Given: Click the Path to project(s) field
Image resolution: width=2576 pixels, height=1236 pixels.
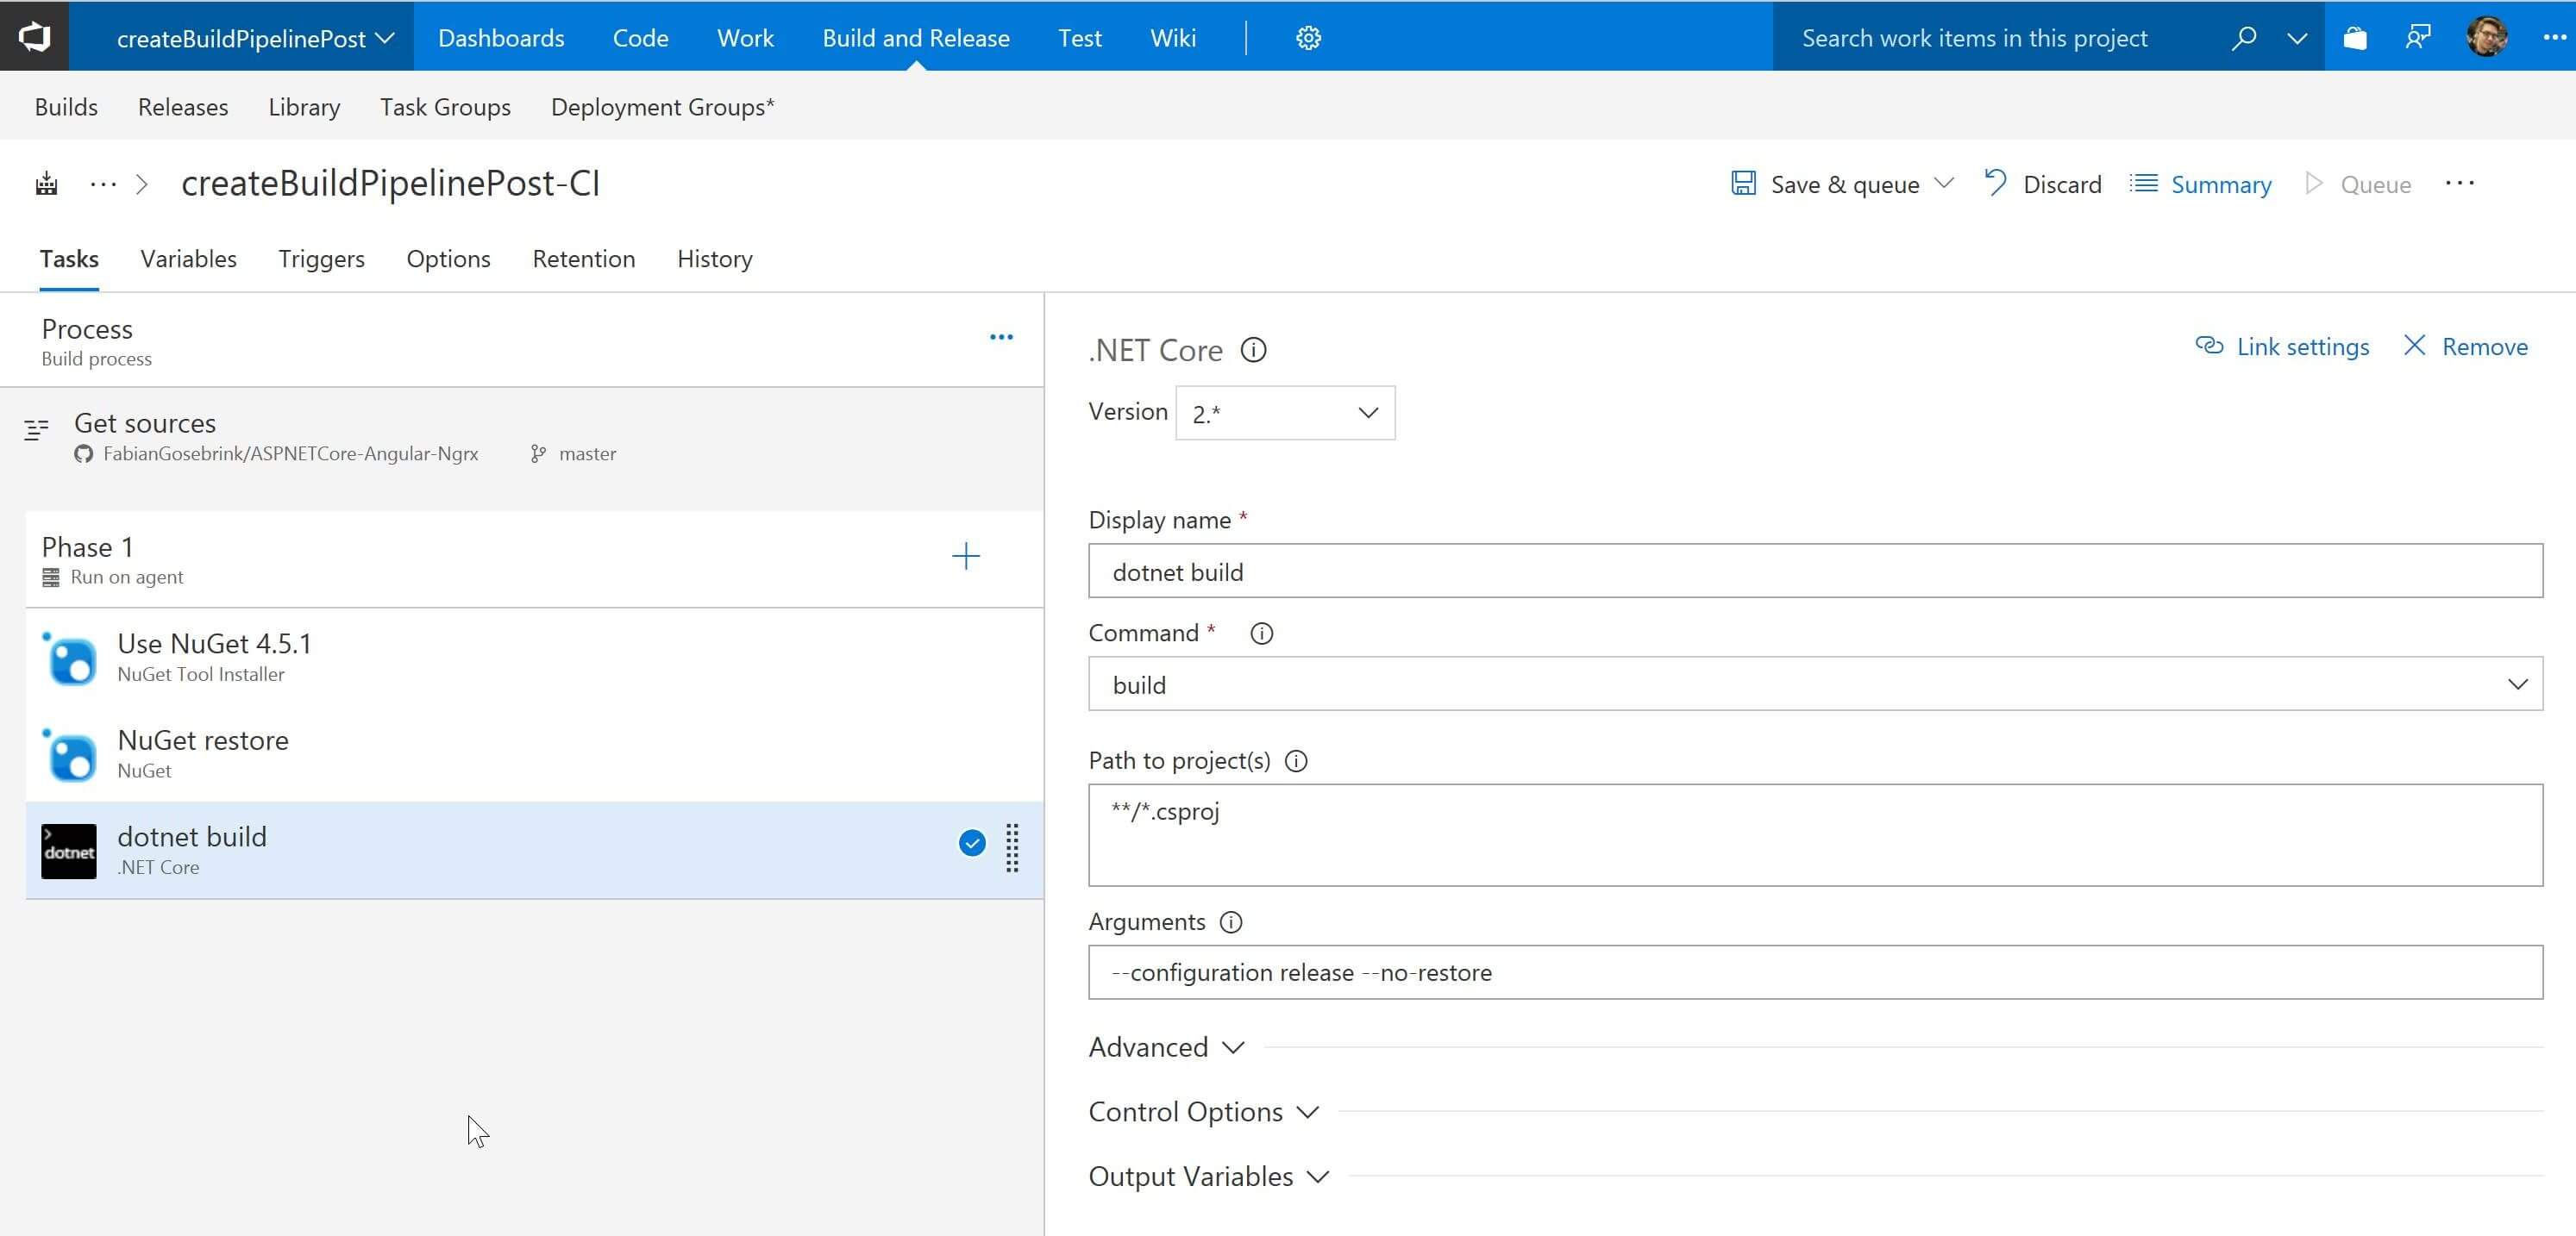Looking at the screenshot, I should click(1814, 834).
